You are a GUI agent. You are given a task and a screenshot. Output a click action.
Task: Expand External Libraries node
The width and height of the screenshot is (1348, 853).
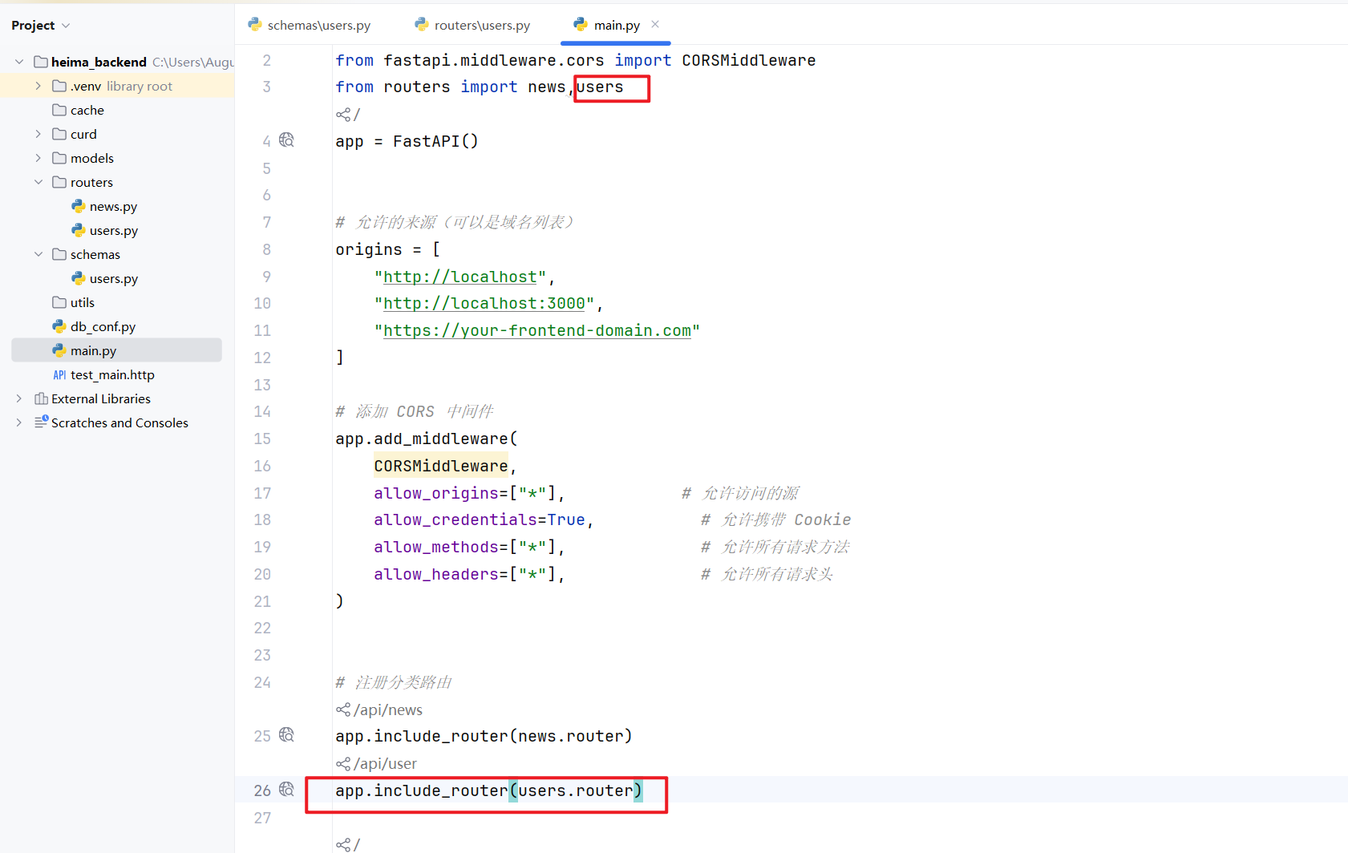click(19, 398)
